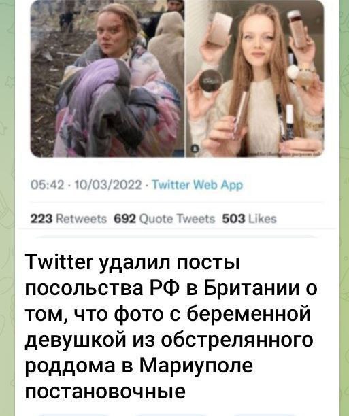Open the 10/03/2022 date link
Screen dimensions: 349x416
tap(109, 185)
